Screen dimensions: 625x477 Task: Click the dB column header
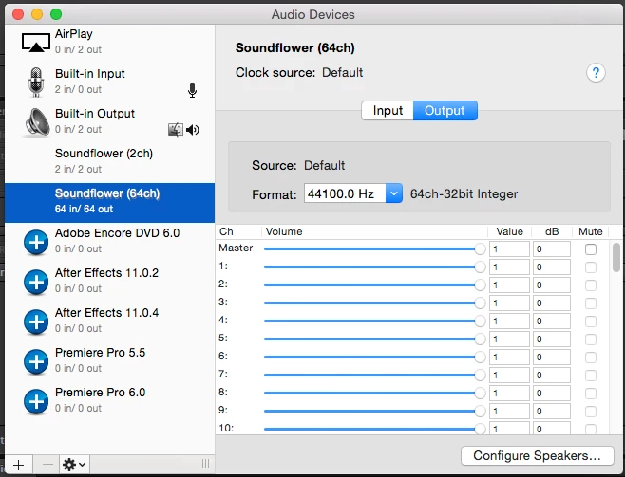tap(552, 231)
